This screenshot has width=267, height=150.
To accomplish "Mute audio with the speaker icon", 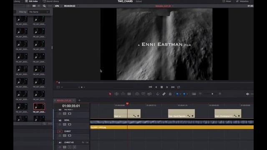I will 247,94.
